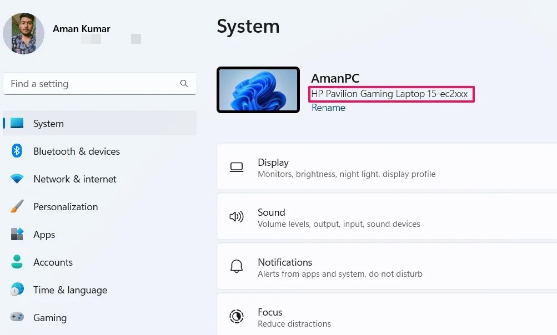Click the desktop wallpaper thumbnail of AmanPC
Viewport: 557px width, 335px height.
tap(258, 90)
